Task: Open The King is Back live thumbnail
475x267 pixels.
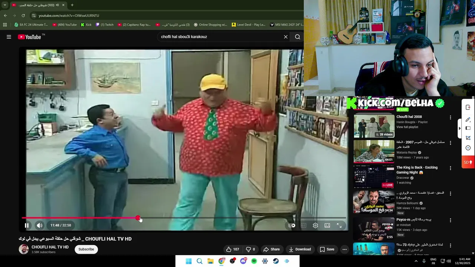Action: click(x=374, y=177)
